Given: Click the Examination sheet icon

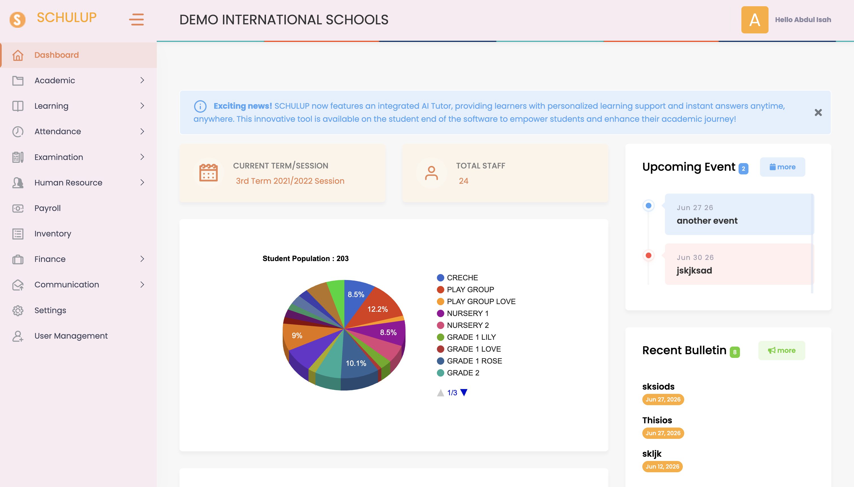Looking at the screenshot, I should pos(18,157).
